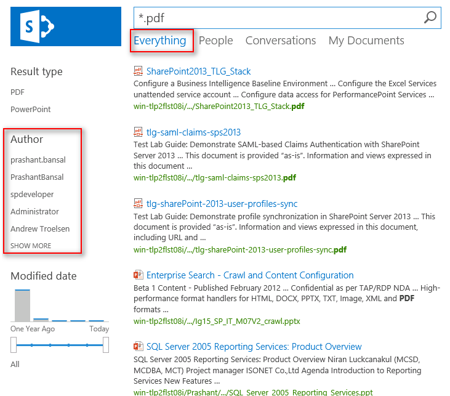Viewport: 450px width, 396px height.
Task: Click PDF icon beside tlg-sharePoint-2013-user-profiles-sync
Action: (138, 203)
